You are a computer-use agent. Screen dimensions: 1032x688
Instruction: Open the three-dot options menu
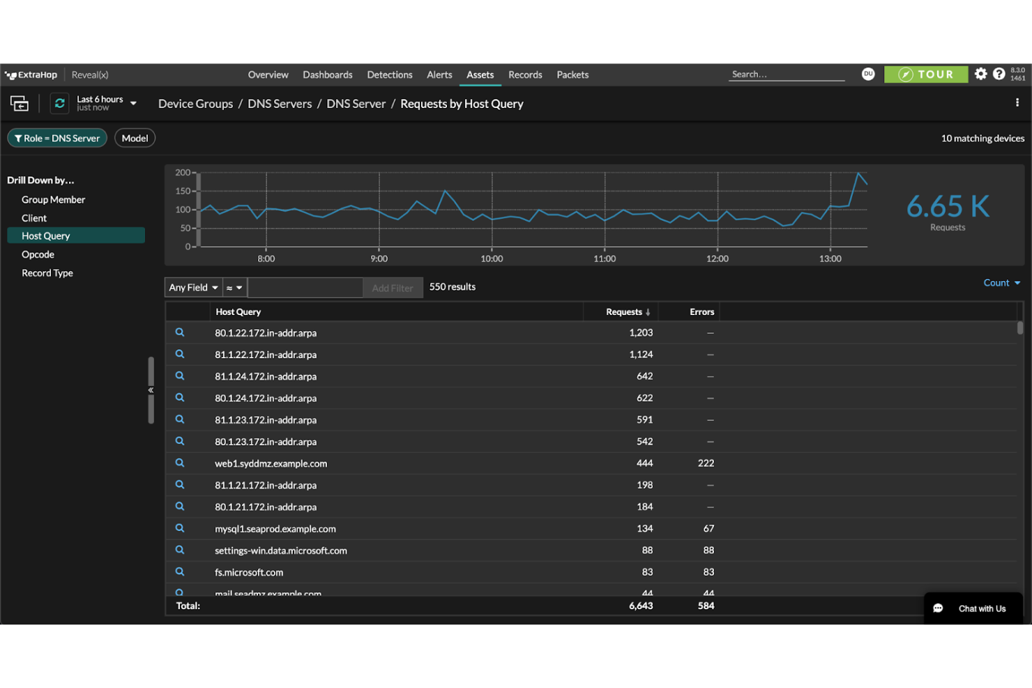1017,102
